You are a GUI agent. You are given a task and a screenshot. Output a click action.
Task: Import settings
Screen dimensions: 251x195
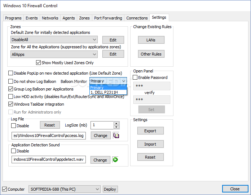[x=150, y=144]
